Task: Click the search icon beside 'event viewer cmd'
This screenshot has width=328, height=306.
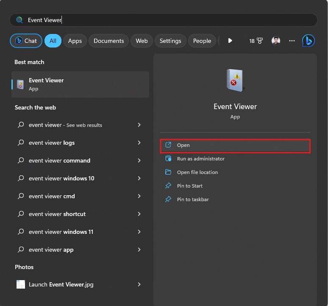Action: [21, 196]
